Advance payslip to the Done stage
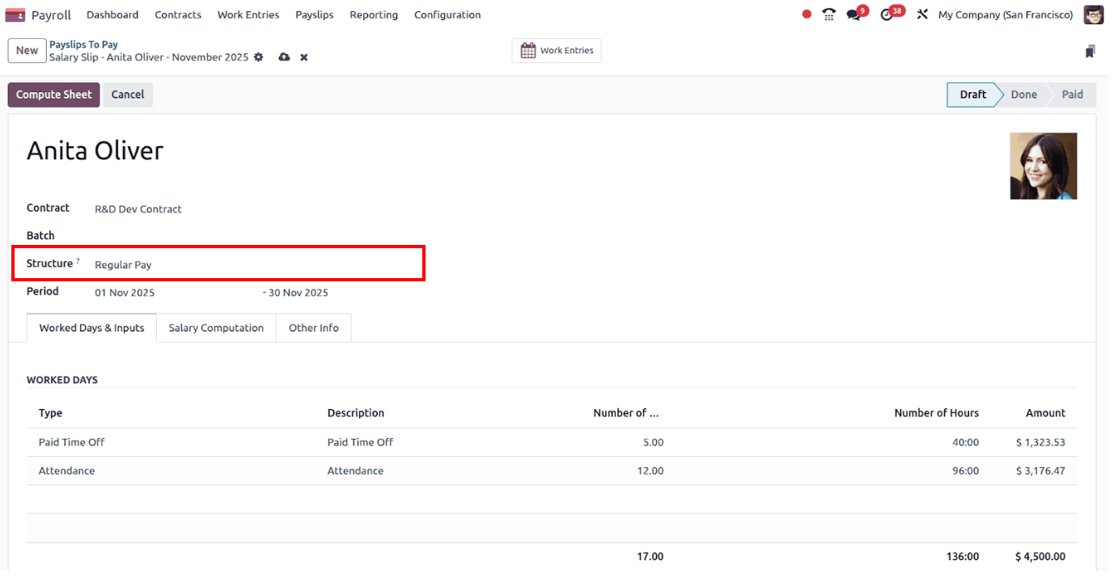The width and height of the screenshot is (1114, 578). coord(1023,95)
